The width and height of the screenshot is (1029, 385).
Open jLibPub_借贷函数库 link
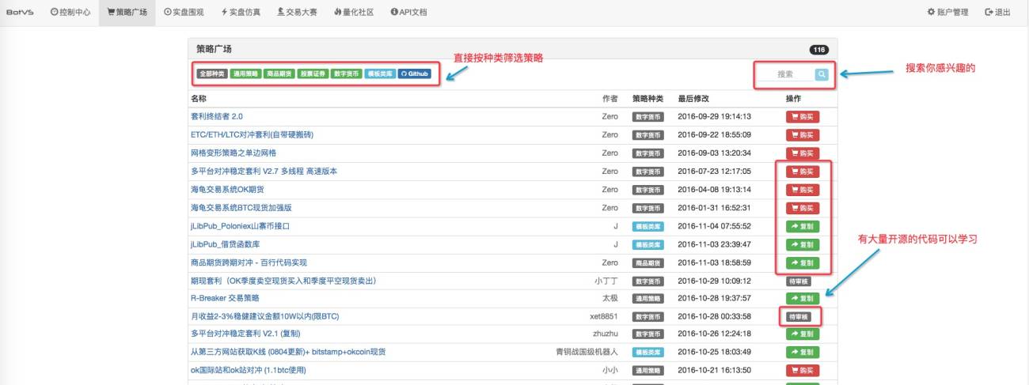[x=226, y=244]
